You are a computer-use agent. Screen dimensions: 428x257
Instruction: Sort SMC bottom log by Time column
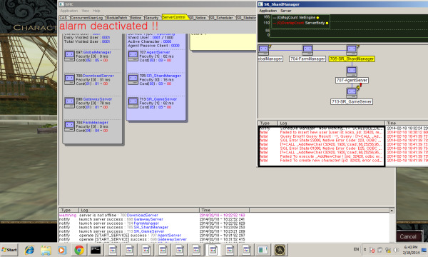(x=224, y=210)
